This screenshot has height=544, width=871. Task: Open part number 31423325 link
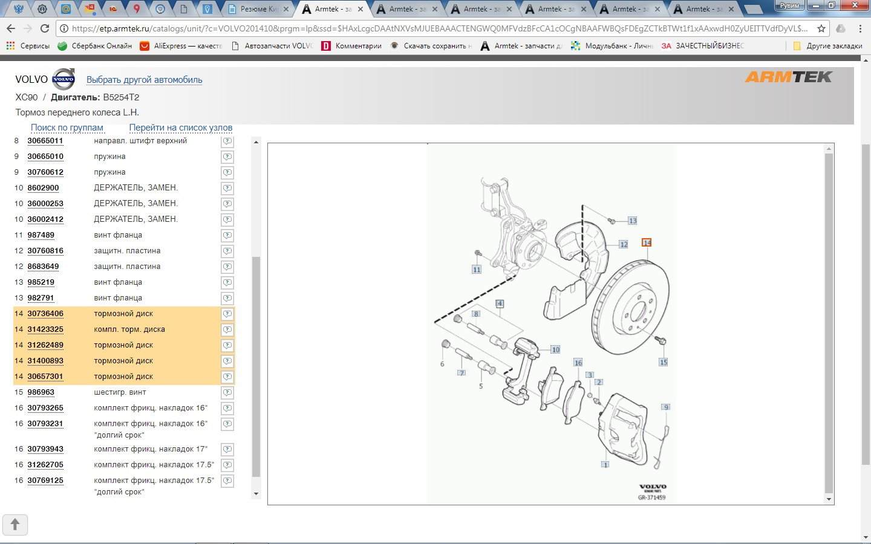tap(45, 329)
